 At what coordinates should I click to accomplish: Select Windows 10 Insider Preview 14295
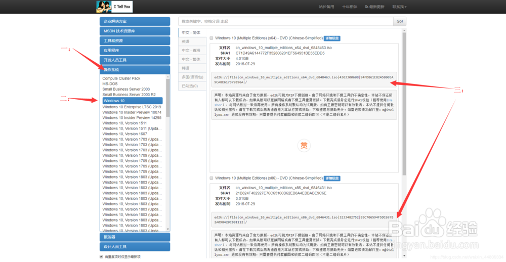[x=132, y=118]
